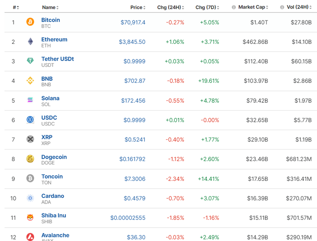Open the USDC name link

pos(49,118)
